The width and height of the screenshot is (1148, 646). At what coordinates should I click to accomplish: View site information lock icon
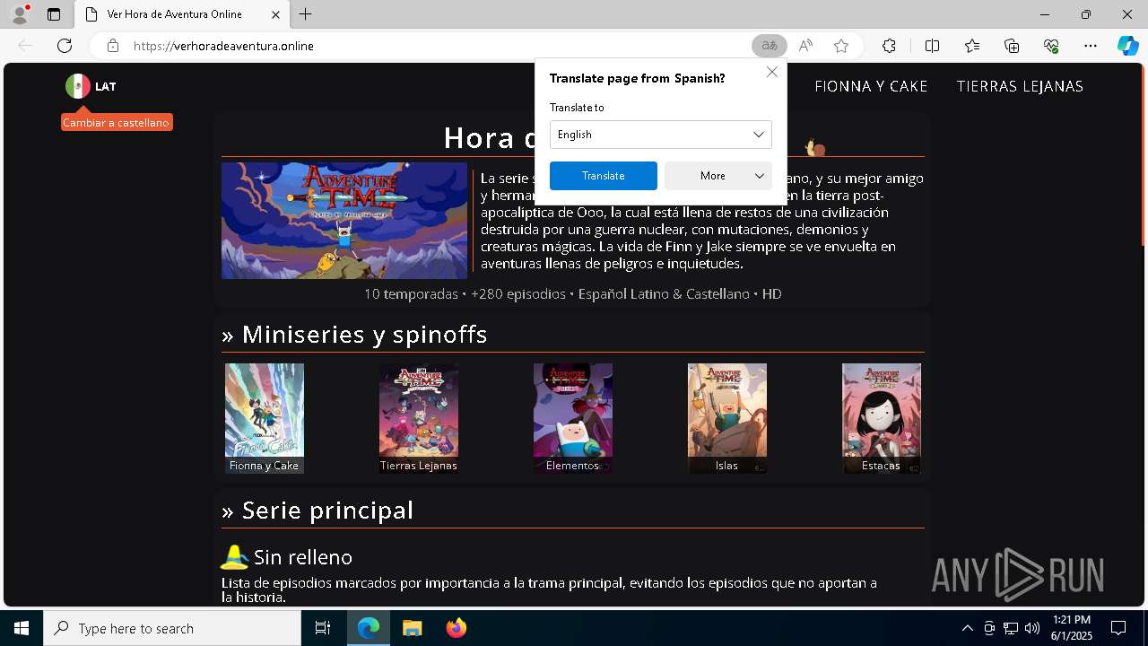point(113,46)
